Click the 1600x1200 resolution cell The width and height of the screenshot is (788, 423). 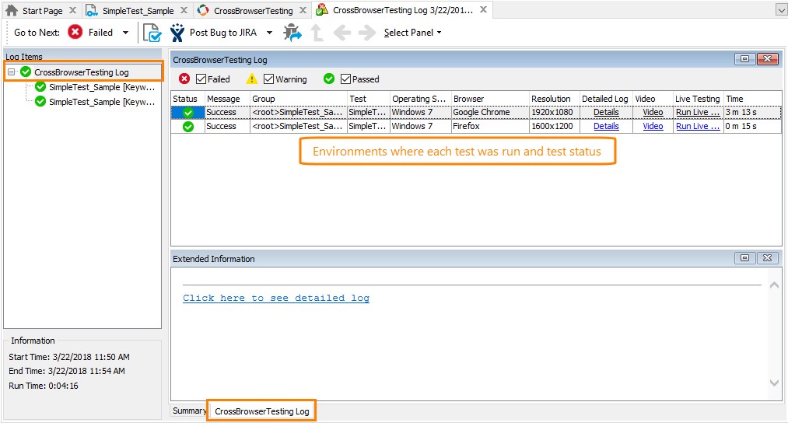pyautogui.click(x=555, y=126)
